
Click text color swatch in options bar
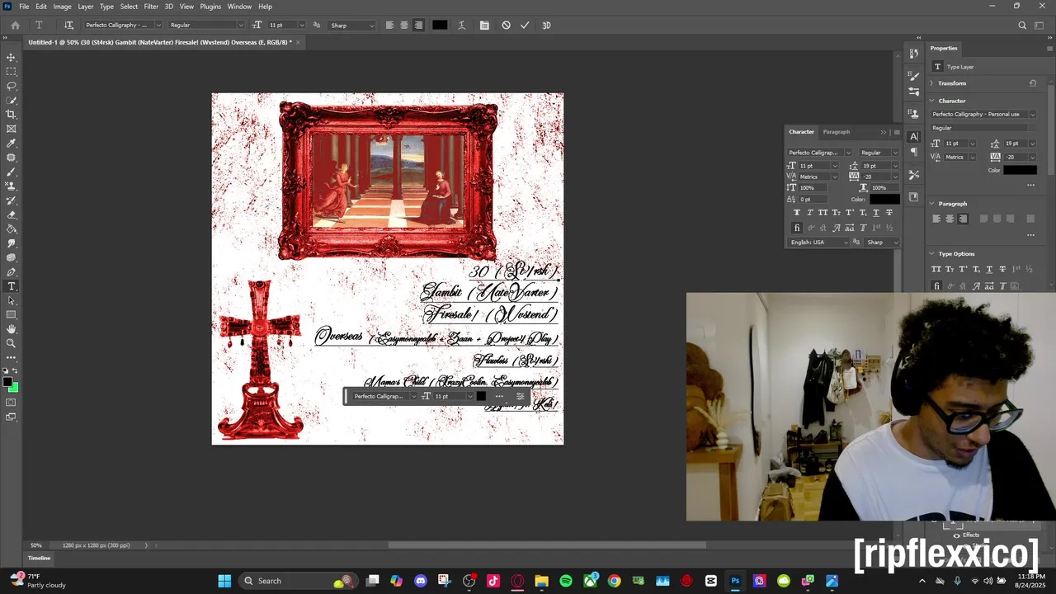(x=440, y=25)
